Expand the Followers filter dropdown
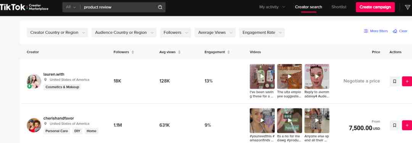412x143 pixels. point(175,33)
